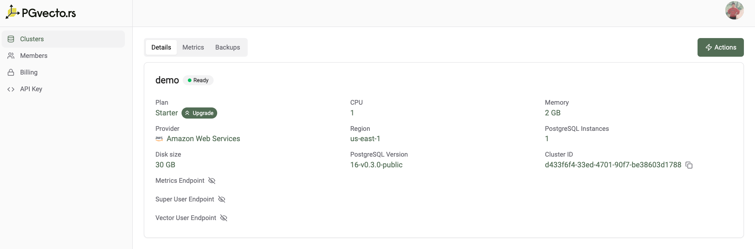This screenshot has width=755, height=249.
Task: Open the Billing section
Action: point(29,72)
